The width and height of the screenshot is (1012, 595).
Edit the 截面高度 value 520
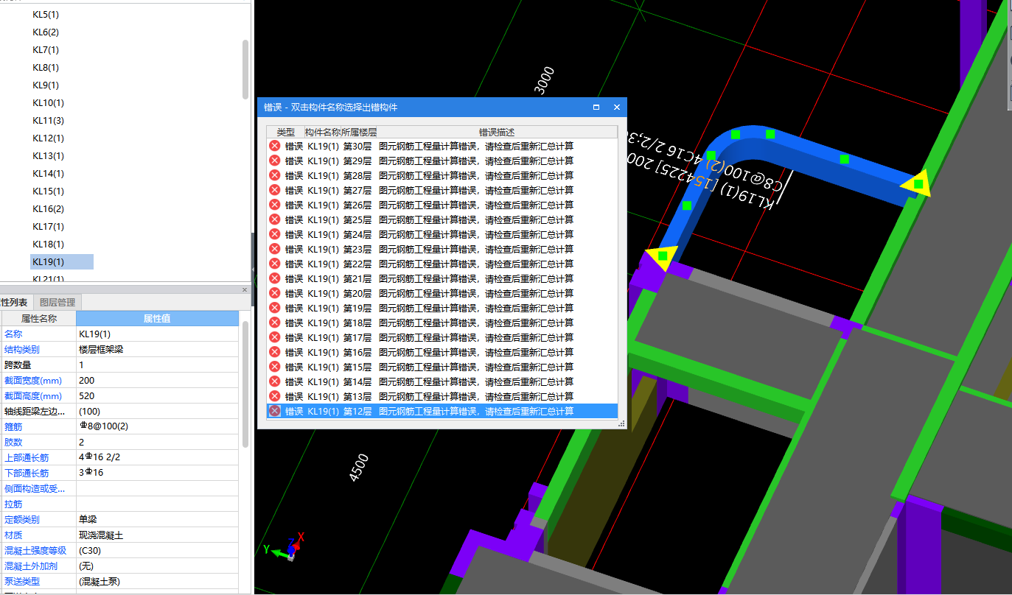click(157, 396)
